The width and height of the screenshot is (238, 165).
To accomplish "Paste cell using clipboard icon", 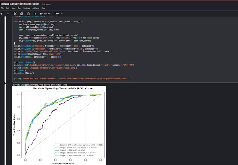I will pos(28,14).
